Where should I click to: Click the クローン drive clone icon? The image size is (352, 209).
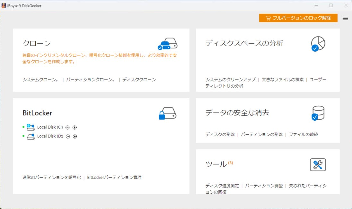167,44
